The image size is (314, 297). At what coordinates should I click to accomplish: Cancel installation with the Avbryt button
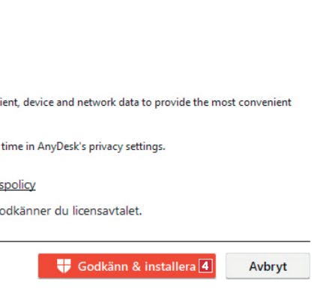(x=268, y=265)
